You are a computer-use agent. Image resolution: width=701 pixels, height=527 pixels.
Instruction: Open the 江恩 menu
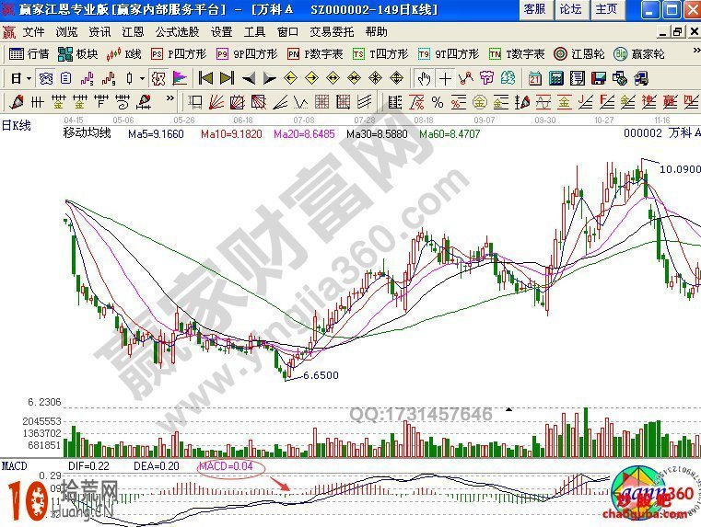click(133, 31)
